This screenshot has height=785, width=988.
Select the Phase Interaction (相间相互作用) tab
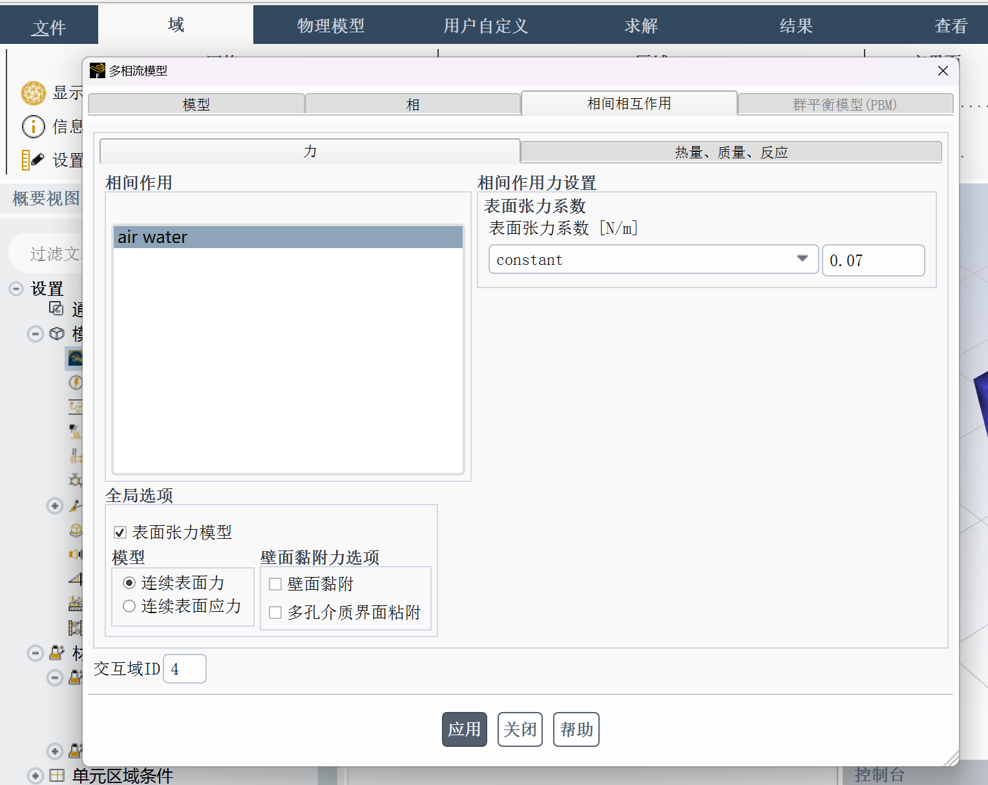tap(629, 103)
